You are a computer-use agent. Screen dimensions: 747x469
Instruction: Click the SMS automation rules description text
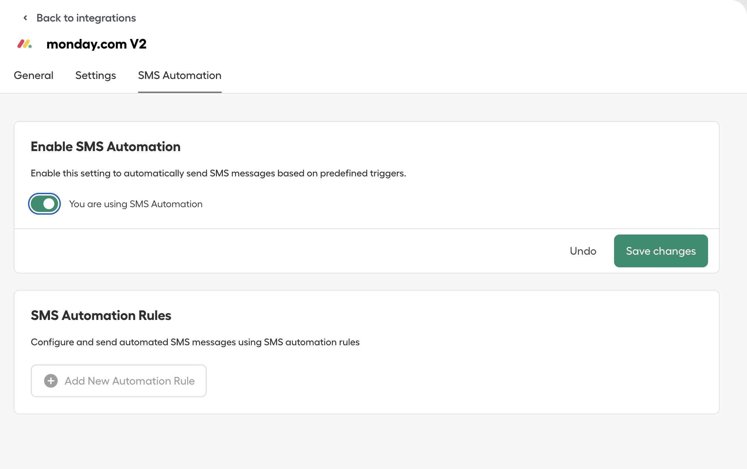click(195, 342)
